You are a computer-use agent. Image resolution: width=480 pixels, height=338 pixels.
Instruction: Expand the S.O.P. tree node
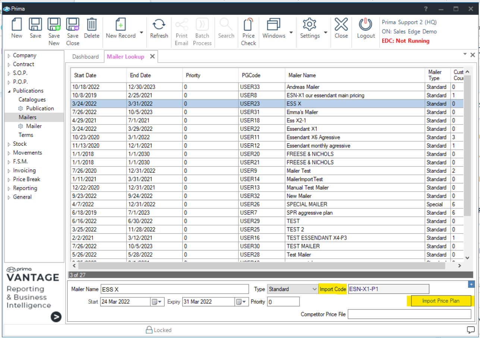coord(9,73)
